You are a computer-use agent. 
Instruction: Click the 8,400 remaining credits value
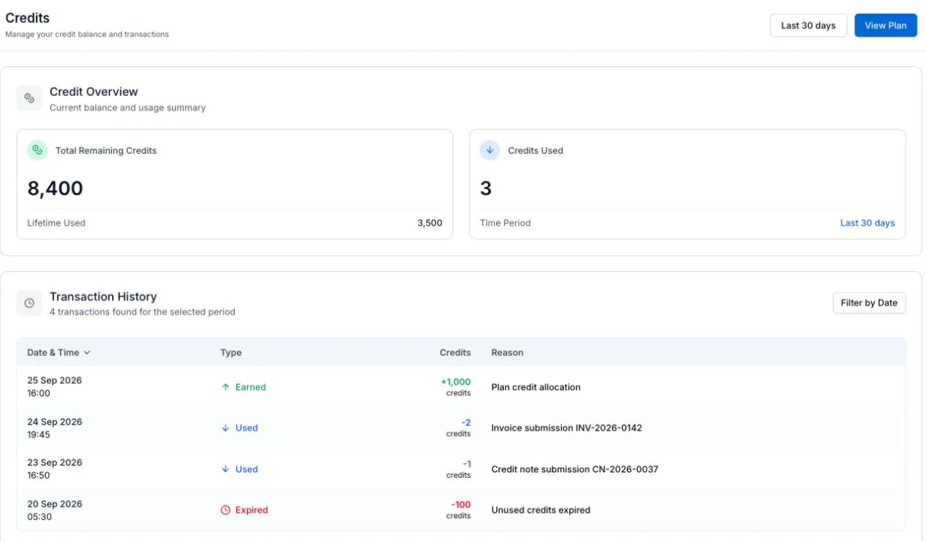(x=56, y=188)
